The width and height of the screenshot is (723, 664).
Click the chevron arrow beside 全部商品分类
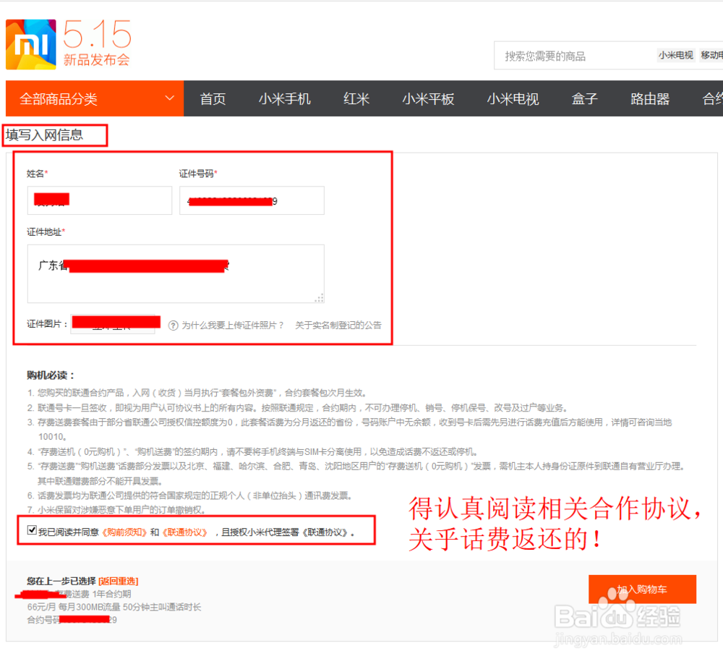point(170,98)
